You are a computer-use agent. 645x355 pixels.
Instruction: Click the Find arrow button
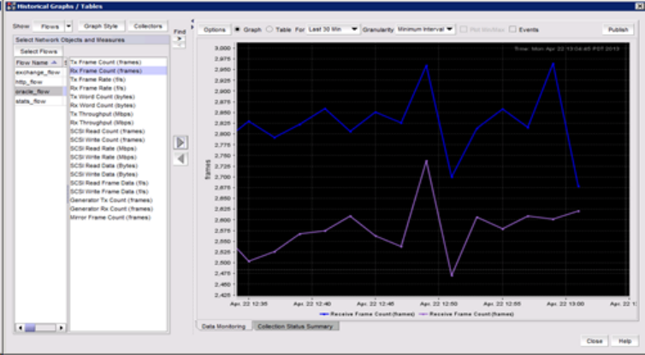[180, 39]
